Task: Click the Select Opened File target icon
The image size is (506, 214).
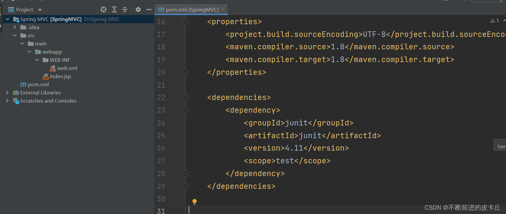Action: [103, 9]
